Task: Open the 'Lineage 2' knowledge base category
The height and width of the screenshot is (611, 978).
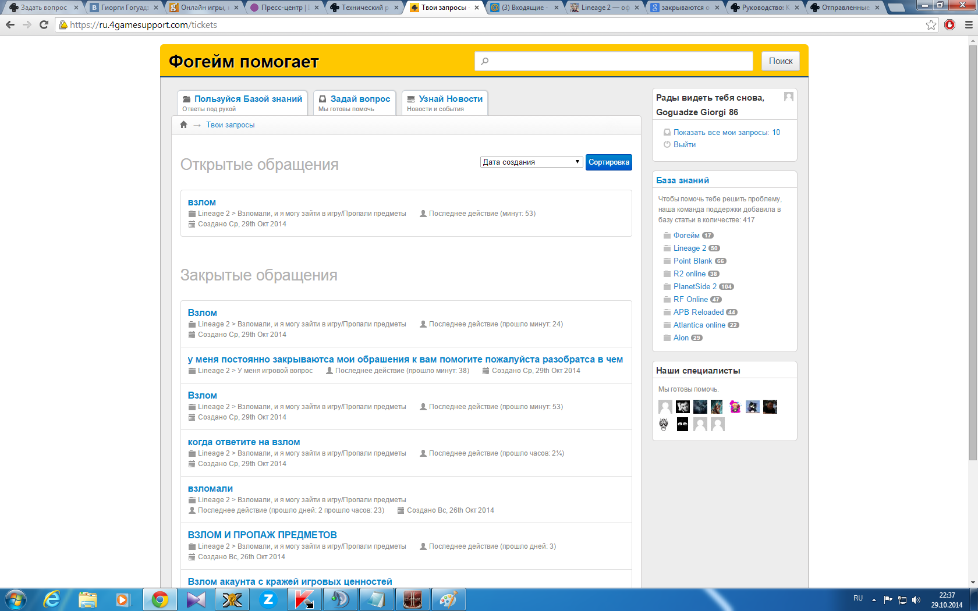Action: pos(690,248)
